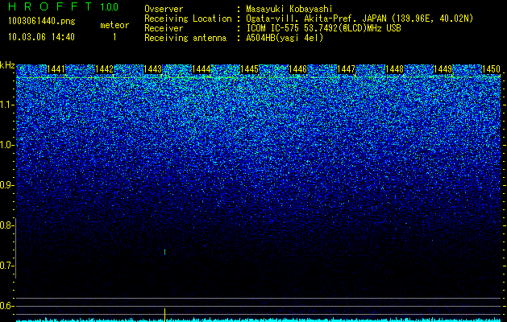This screenshot has height=322, width=507.
Task: Click the 1446 time marker
Action: [297, 69]
